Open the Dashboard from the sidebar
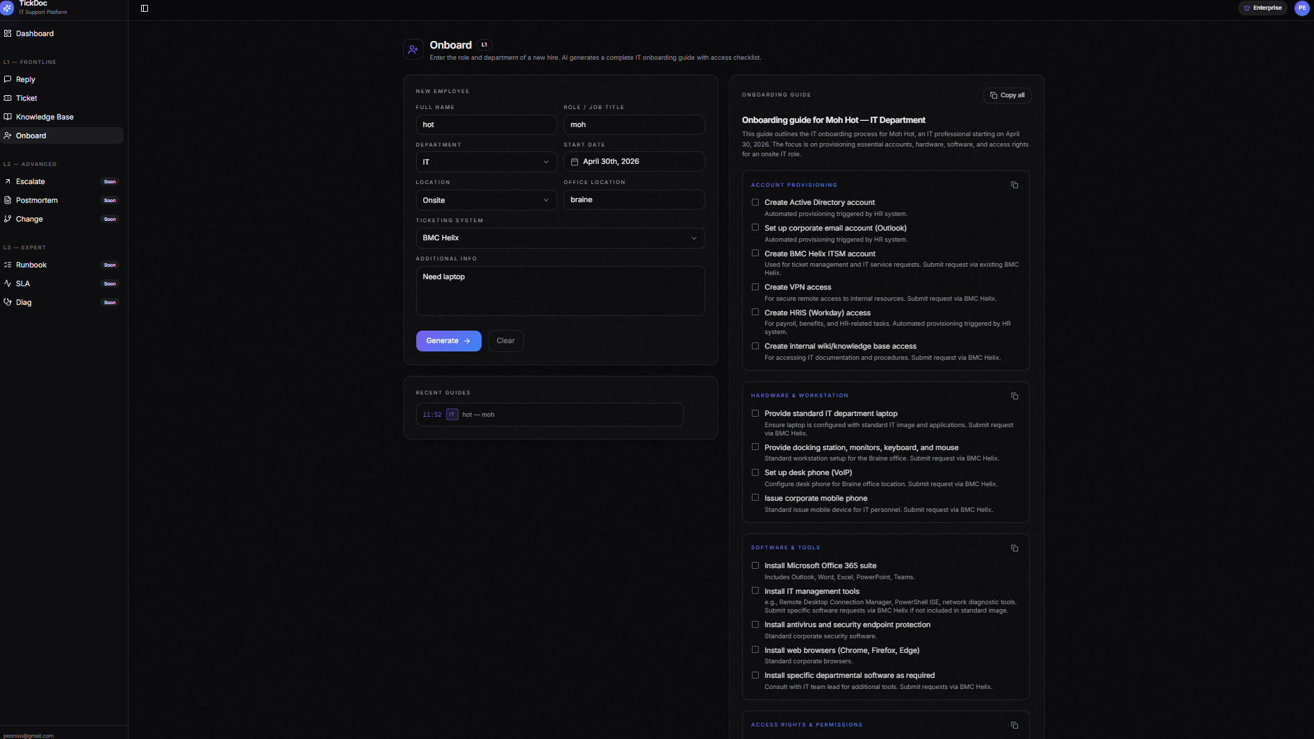The height and width of the screenshot is (739, 1314). coord(35,33)
